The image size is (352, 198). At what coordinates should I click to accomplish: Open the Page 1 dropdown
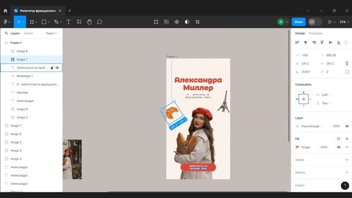tap(52, 33)
